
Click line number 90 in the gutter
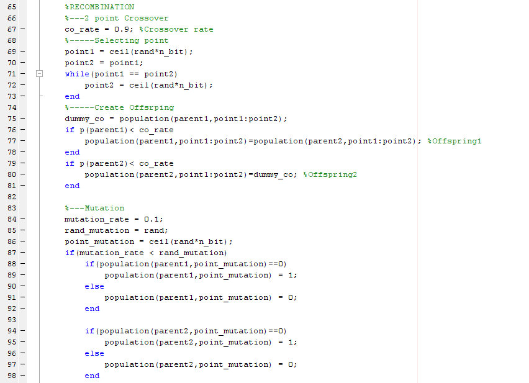(11, 286)
